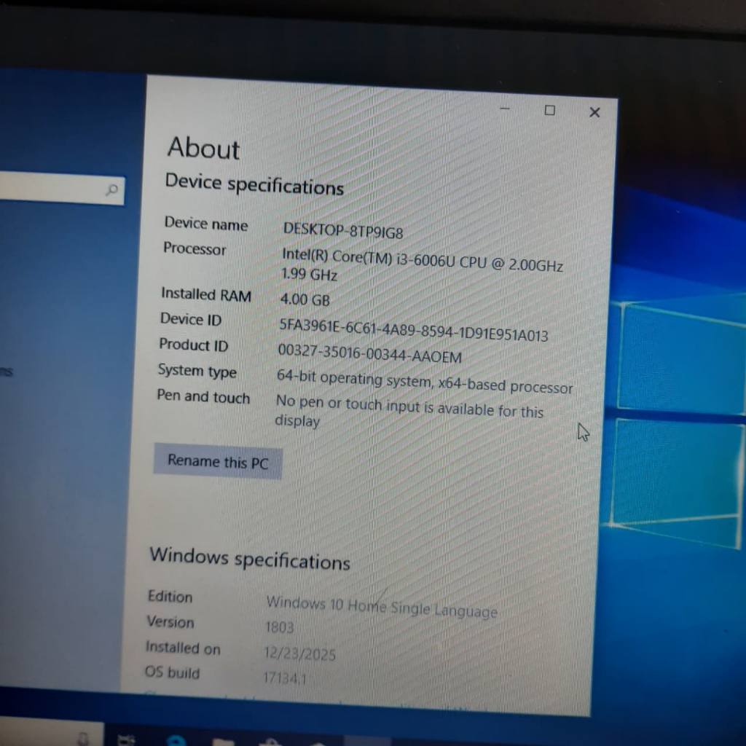
Task: Click the "Device name" label
Action: (206, 223)
